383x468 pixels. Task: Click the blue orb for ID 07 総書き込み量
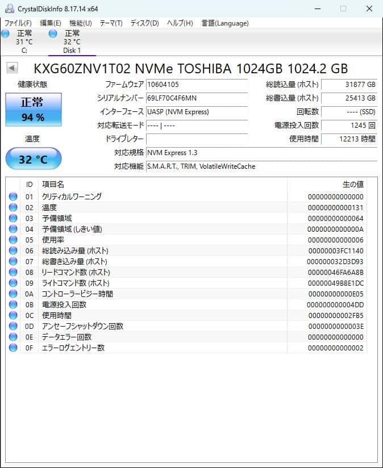[13, 261]
